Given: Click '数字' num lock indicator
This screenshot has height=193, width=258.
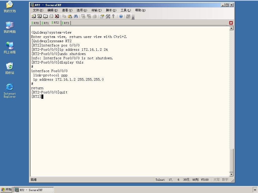Looking at the screenshot, I should [225, 180].
